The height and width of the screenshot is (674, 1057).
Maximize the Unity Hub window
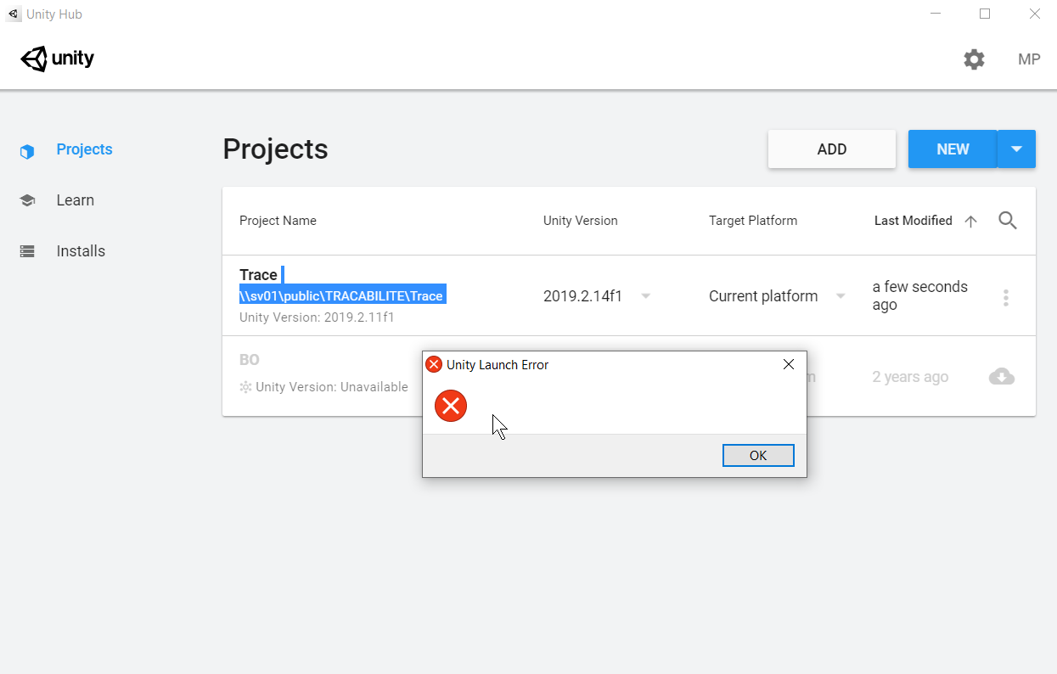(985, 14)
